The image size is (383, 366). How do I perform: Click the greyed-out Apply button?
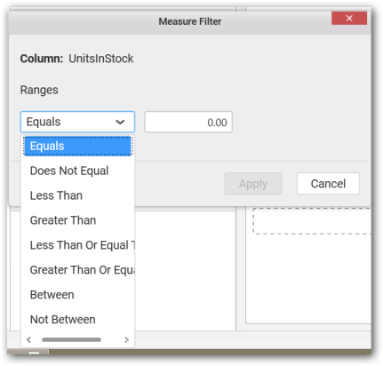253,184
